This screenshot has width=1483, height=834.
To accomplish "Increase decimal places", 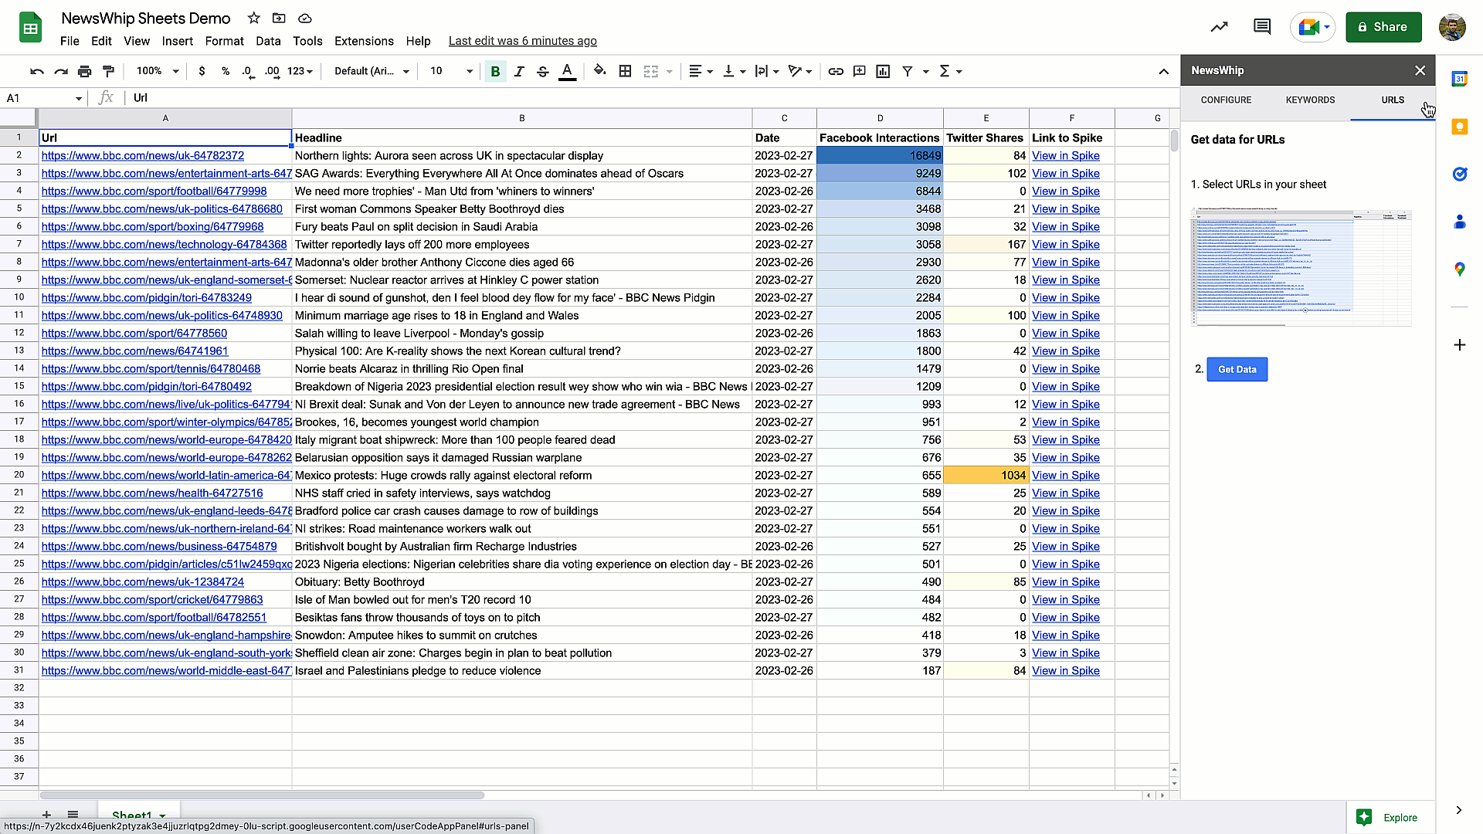I will [272, 71].
